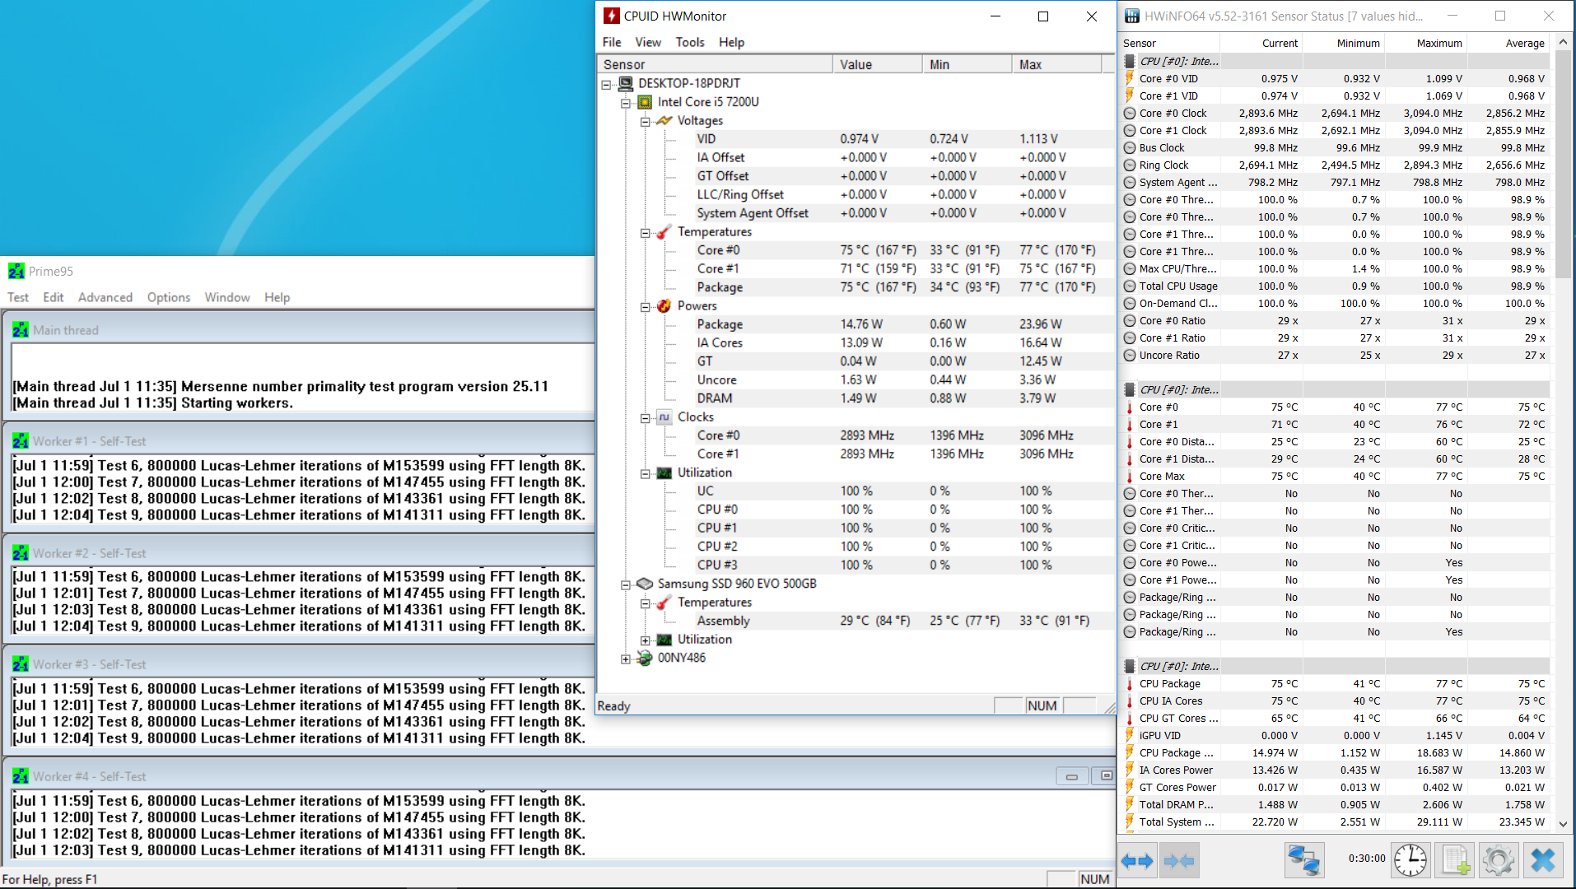Click the Samsung SSD drive icon

coord(646,584)
